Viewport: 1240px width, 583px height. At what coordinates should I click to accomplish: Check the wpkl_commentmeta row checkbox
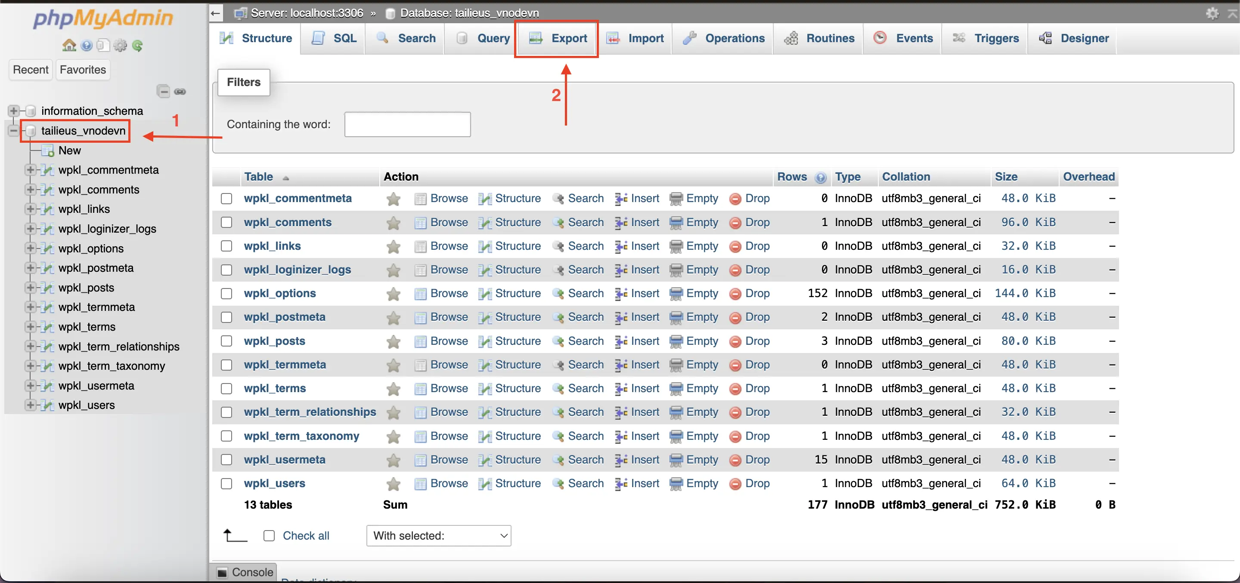point(226,199)
